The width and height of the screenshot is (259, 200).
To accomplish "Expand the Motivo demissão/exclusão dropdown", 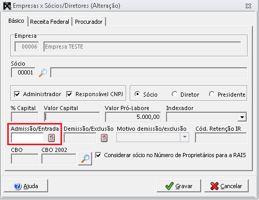I will point(185,137).
